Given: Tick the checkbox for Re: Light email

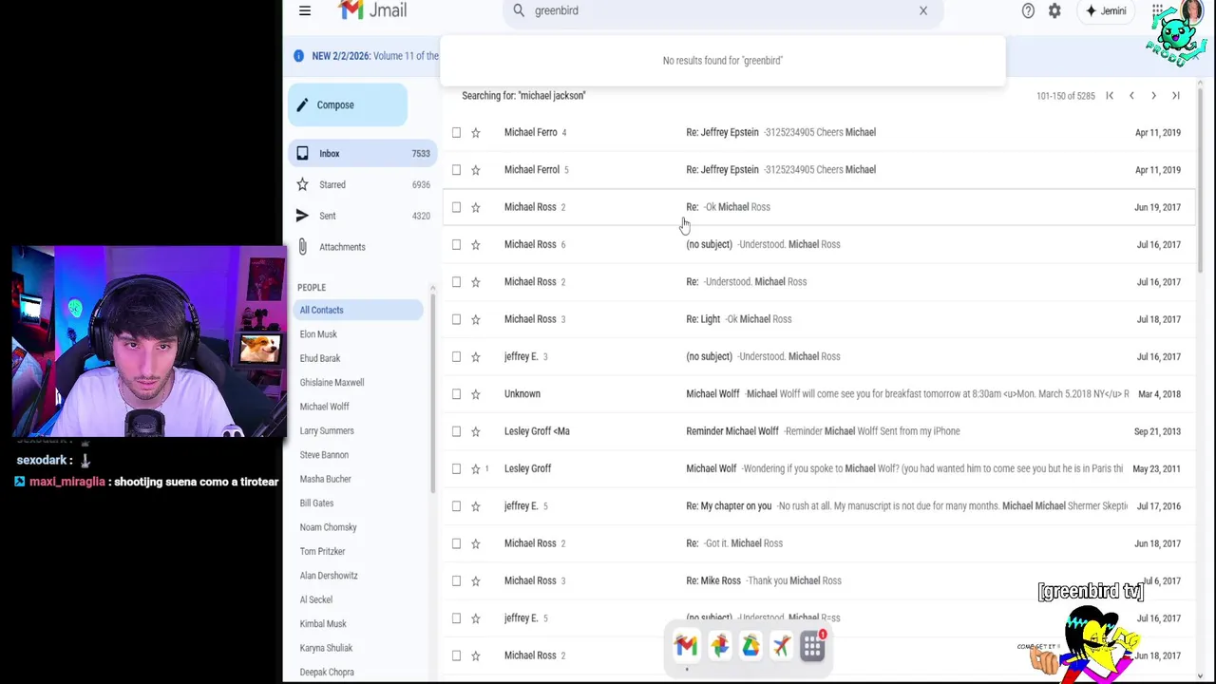Looking at the screenshot, I should point(456,319).
